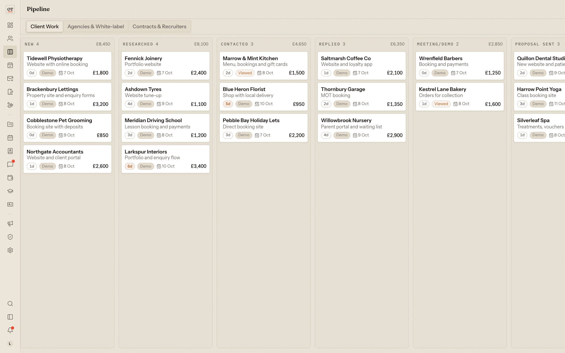Open the dashboard grid icon in sidebar
The width and height of the screenshot is (565, 353).
[x=10, y=25]
